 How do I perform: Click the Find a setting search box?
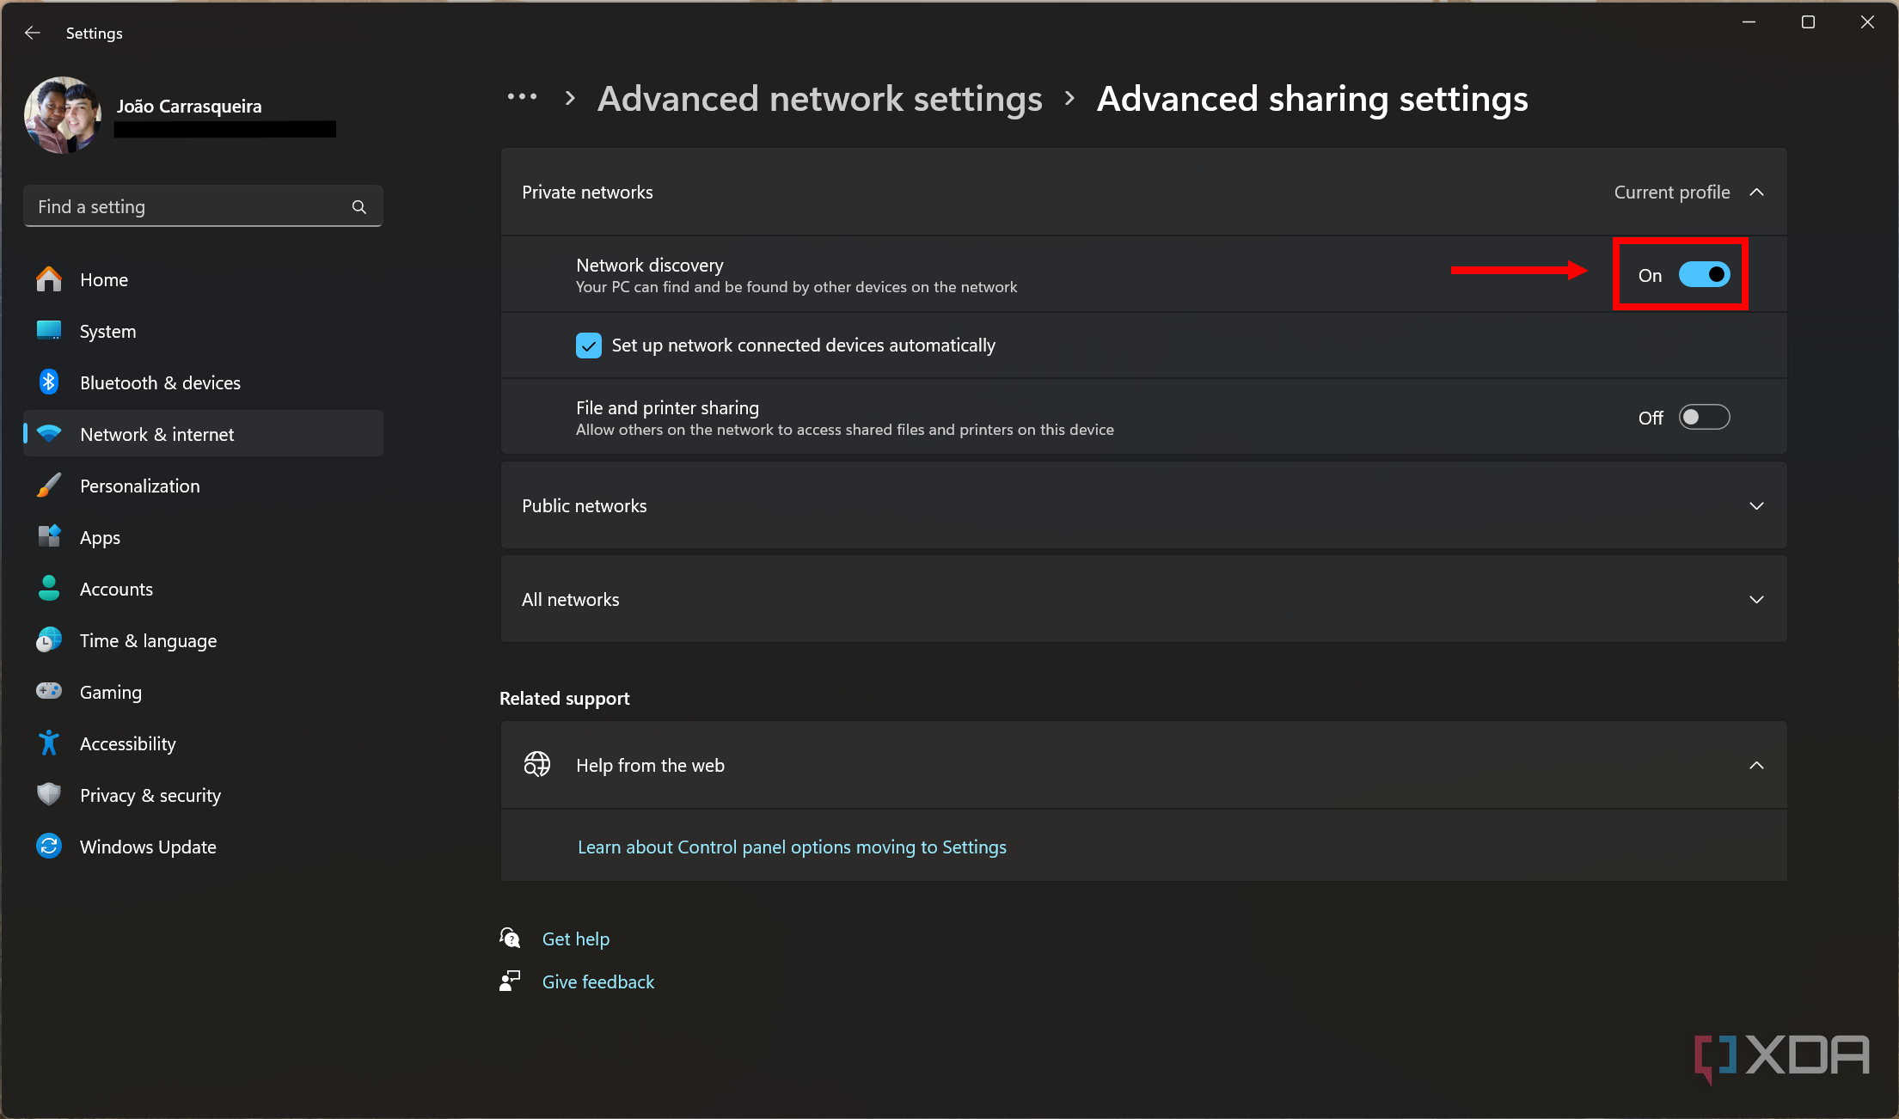coord(189,207)
